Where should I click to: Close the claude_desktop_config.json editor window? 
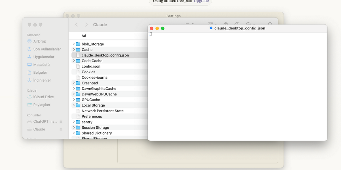click(x=152, y=28)
